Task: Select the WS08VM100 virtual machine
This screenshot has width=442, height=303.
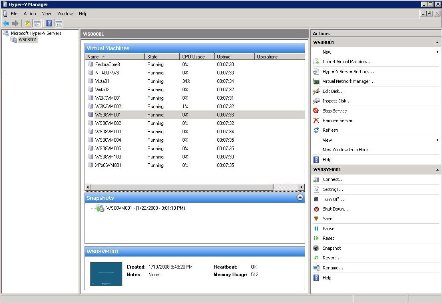Action: [195, 157]
